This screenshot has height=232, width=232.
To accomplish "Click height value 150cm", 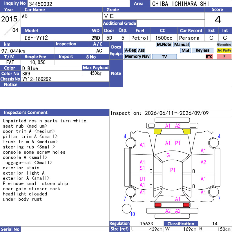I will pyautogui.click(x=224, y=229).
